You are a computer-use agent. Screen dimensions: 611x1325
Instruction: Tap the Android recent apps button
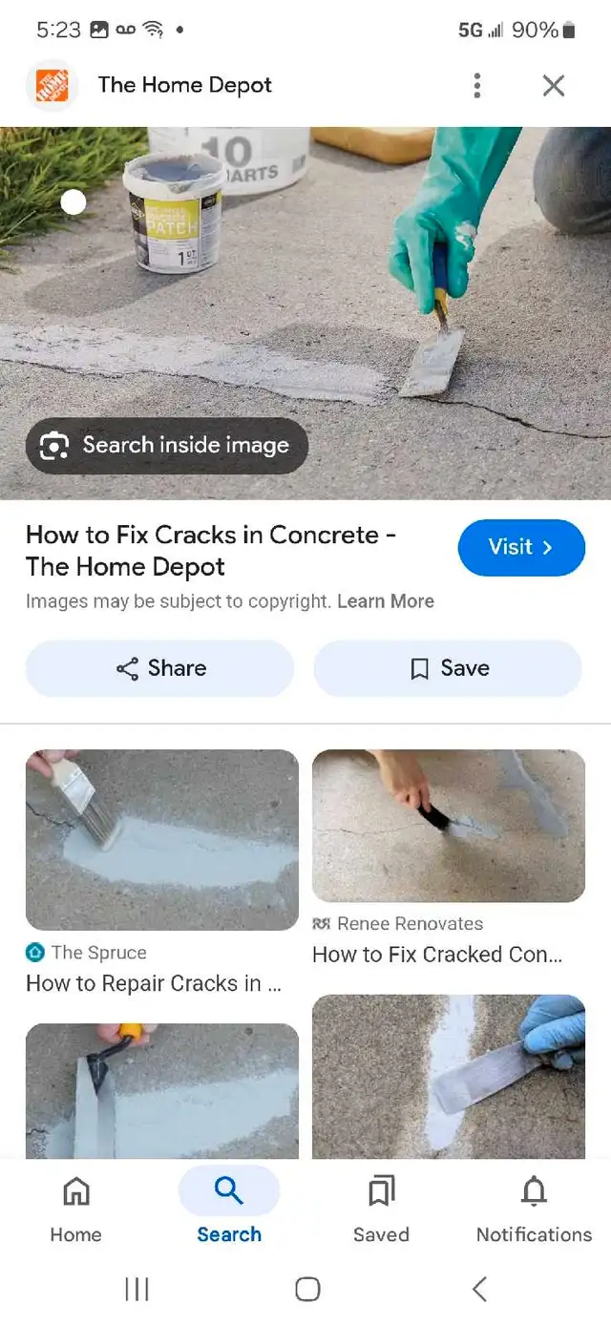(137, 1290)
